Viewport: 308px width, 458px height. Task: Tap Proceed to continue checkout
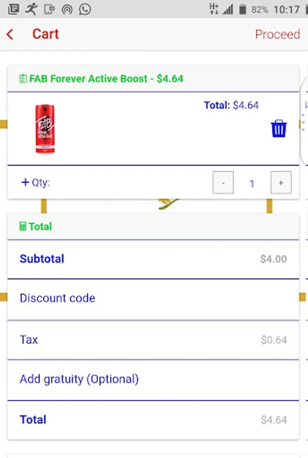click(x=278, y=34)
